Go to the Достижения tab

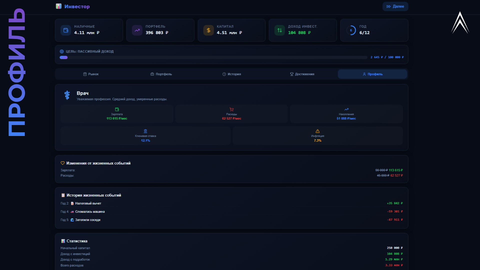pos(302,74)
